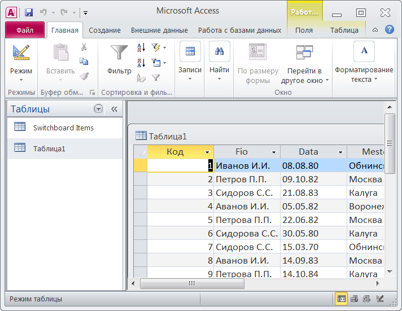
Task: Select the Format Painter brush icon
Action: (x=84, y=76)
